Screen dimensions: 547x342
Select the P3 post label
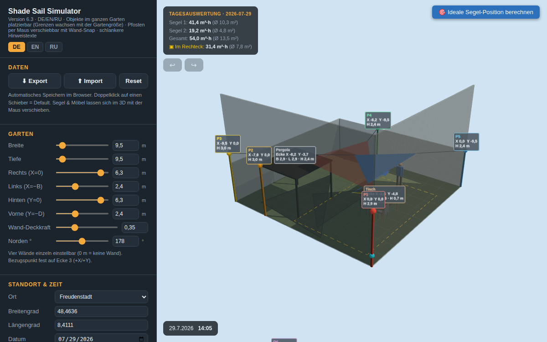[228, 144]
